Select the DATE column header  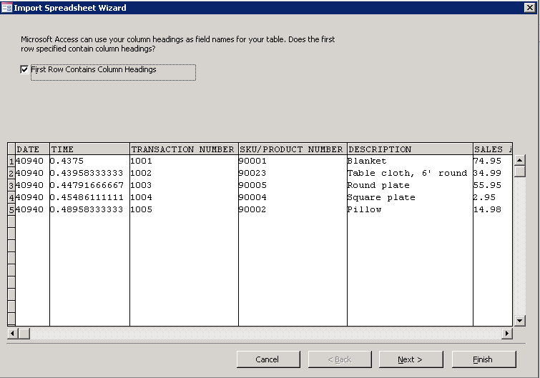32,149
